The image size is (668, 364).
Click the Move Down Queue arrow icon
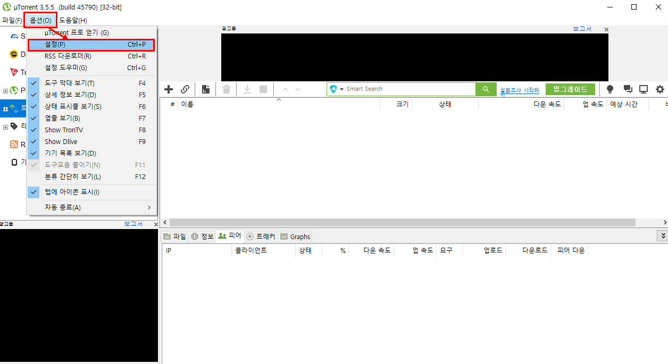[x=298, y=89]
